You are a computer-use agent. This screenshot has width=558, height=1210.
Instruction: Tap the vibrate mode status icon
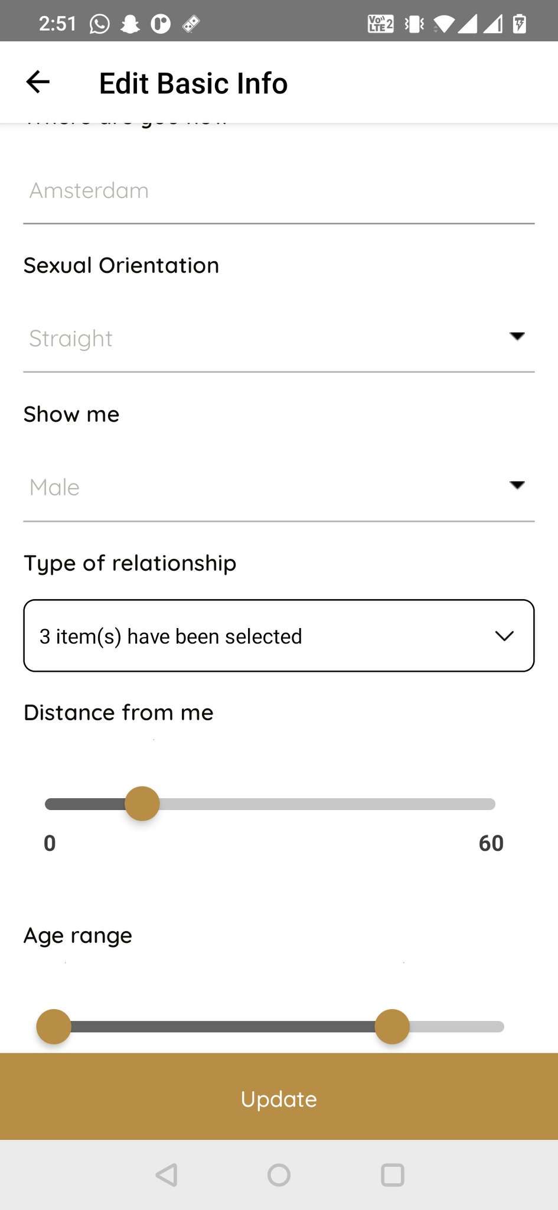(414, 24)
